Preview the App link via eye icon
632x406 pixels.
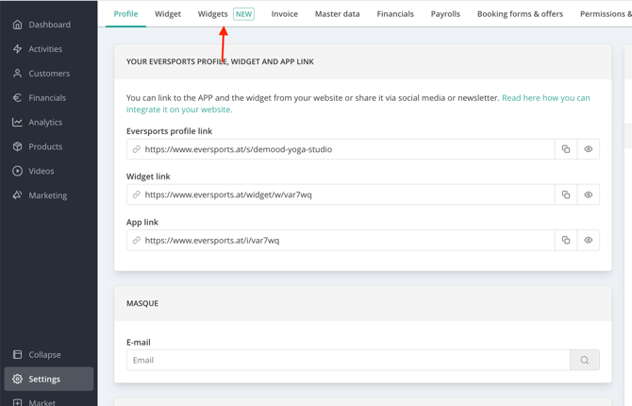(x=589, y=240)
